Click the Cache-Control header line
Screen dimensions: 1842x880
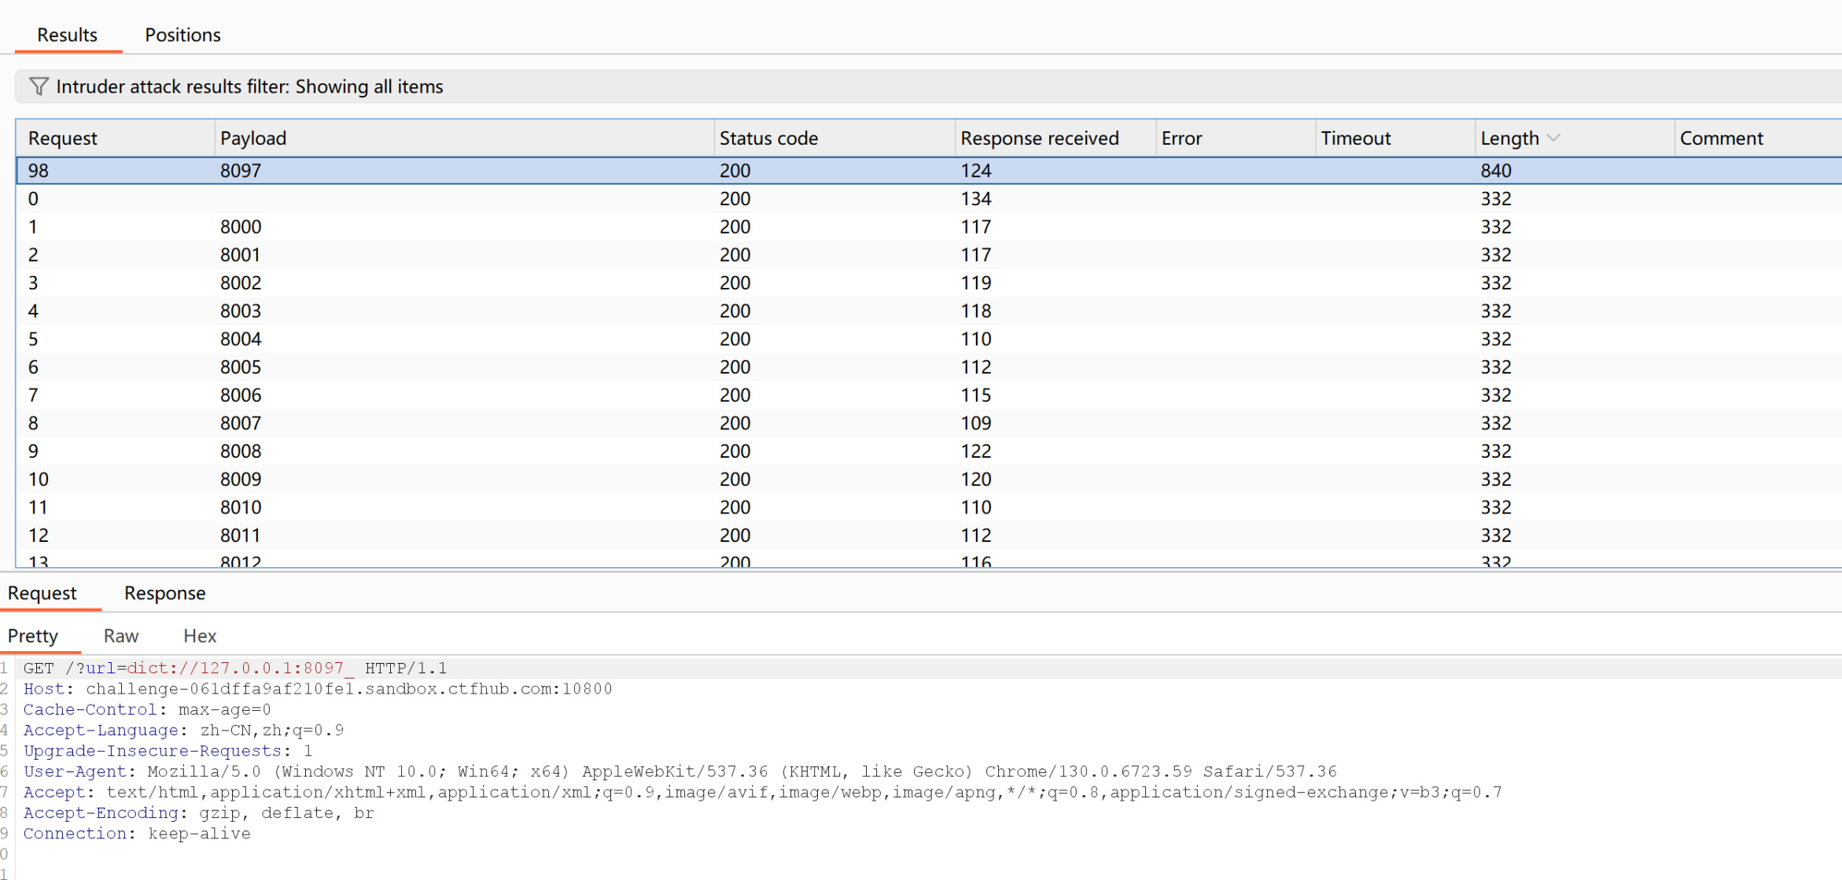pos(147,709)
